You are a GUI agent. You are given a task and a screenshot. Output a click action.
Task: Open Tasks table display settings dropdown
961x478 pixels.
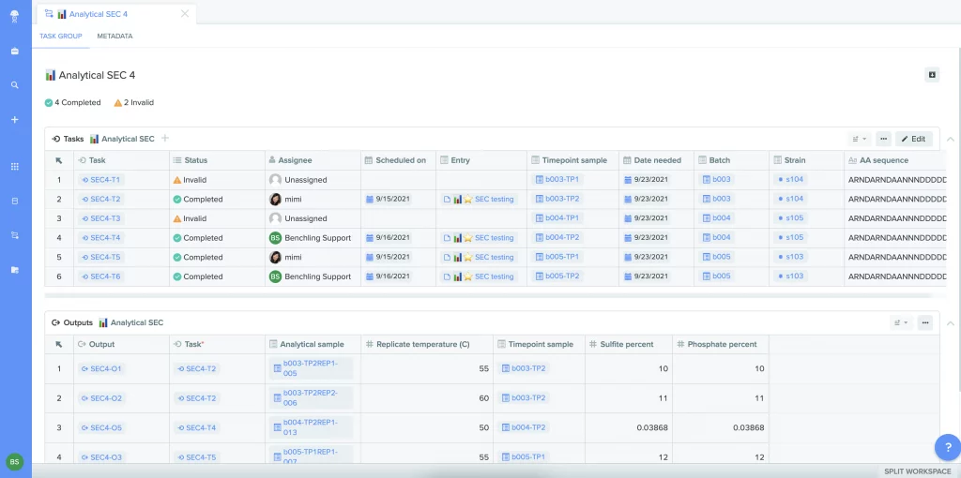pyautogui.click(x=860, y=139)
